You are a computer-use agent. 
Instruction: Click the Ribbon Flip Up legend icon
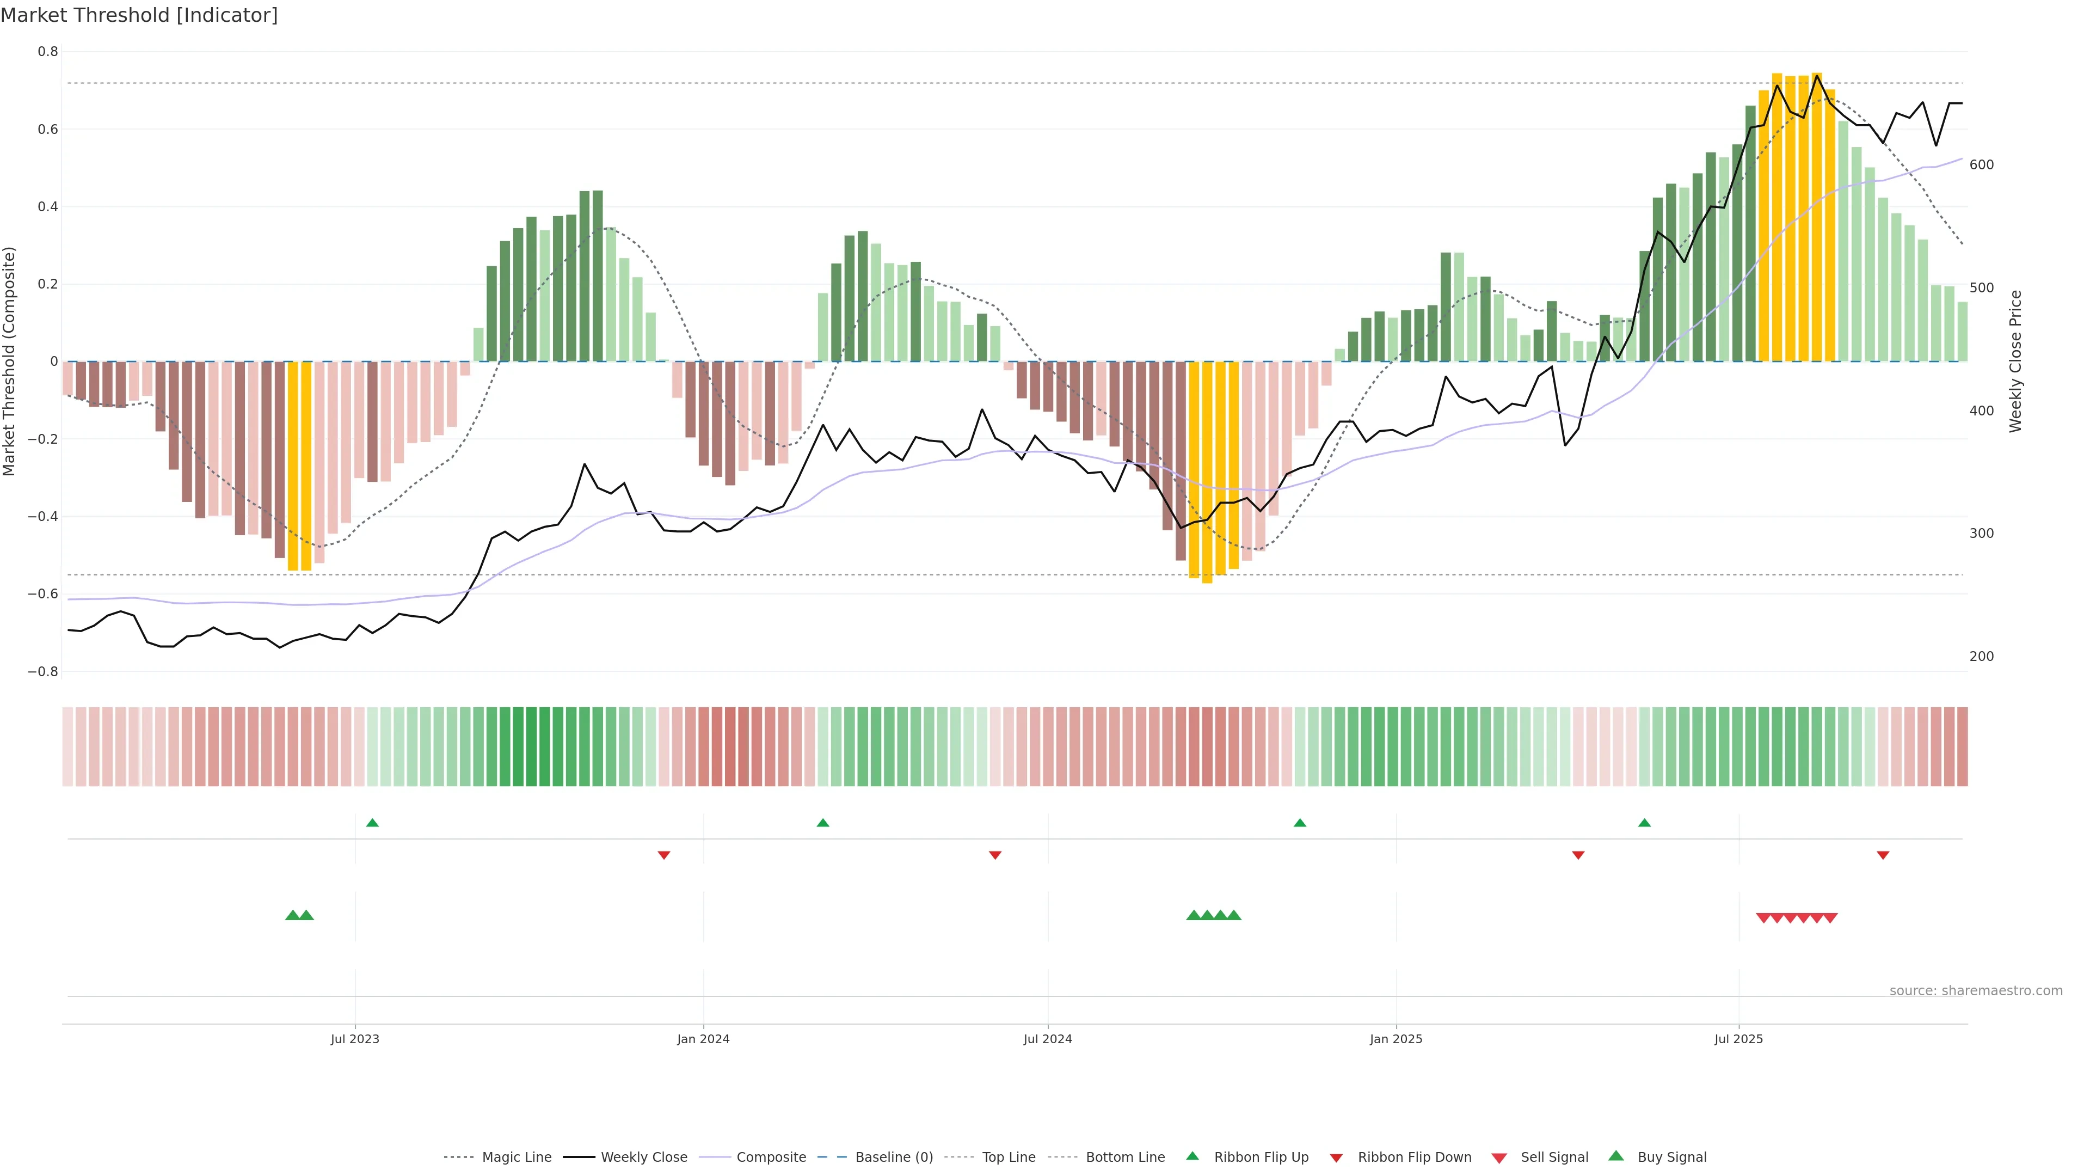pyautogui.click(x=1192, y=1156)
